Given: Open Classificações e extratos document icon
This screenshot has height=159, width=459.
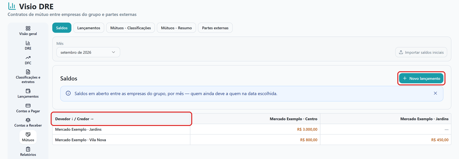Looking at the screenshot, I should pos(28,72).
